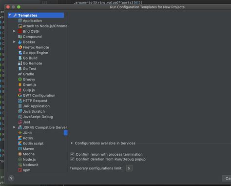
Task: Select the Go Build icon
Action: point(20,58)
